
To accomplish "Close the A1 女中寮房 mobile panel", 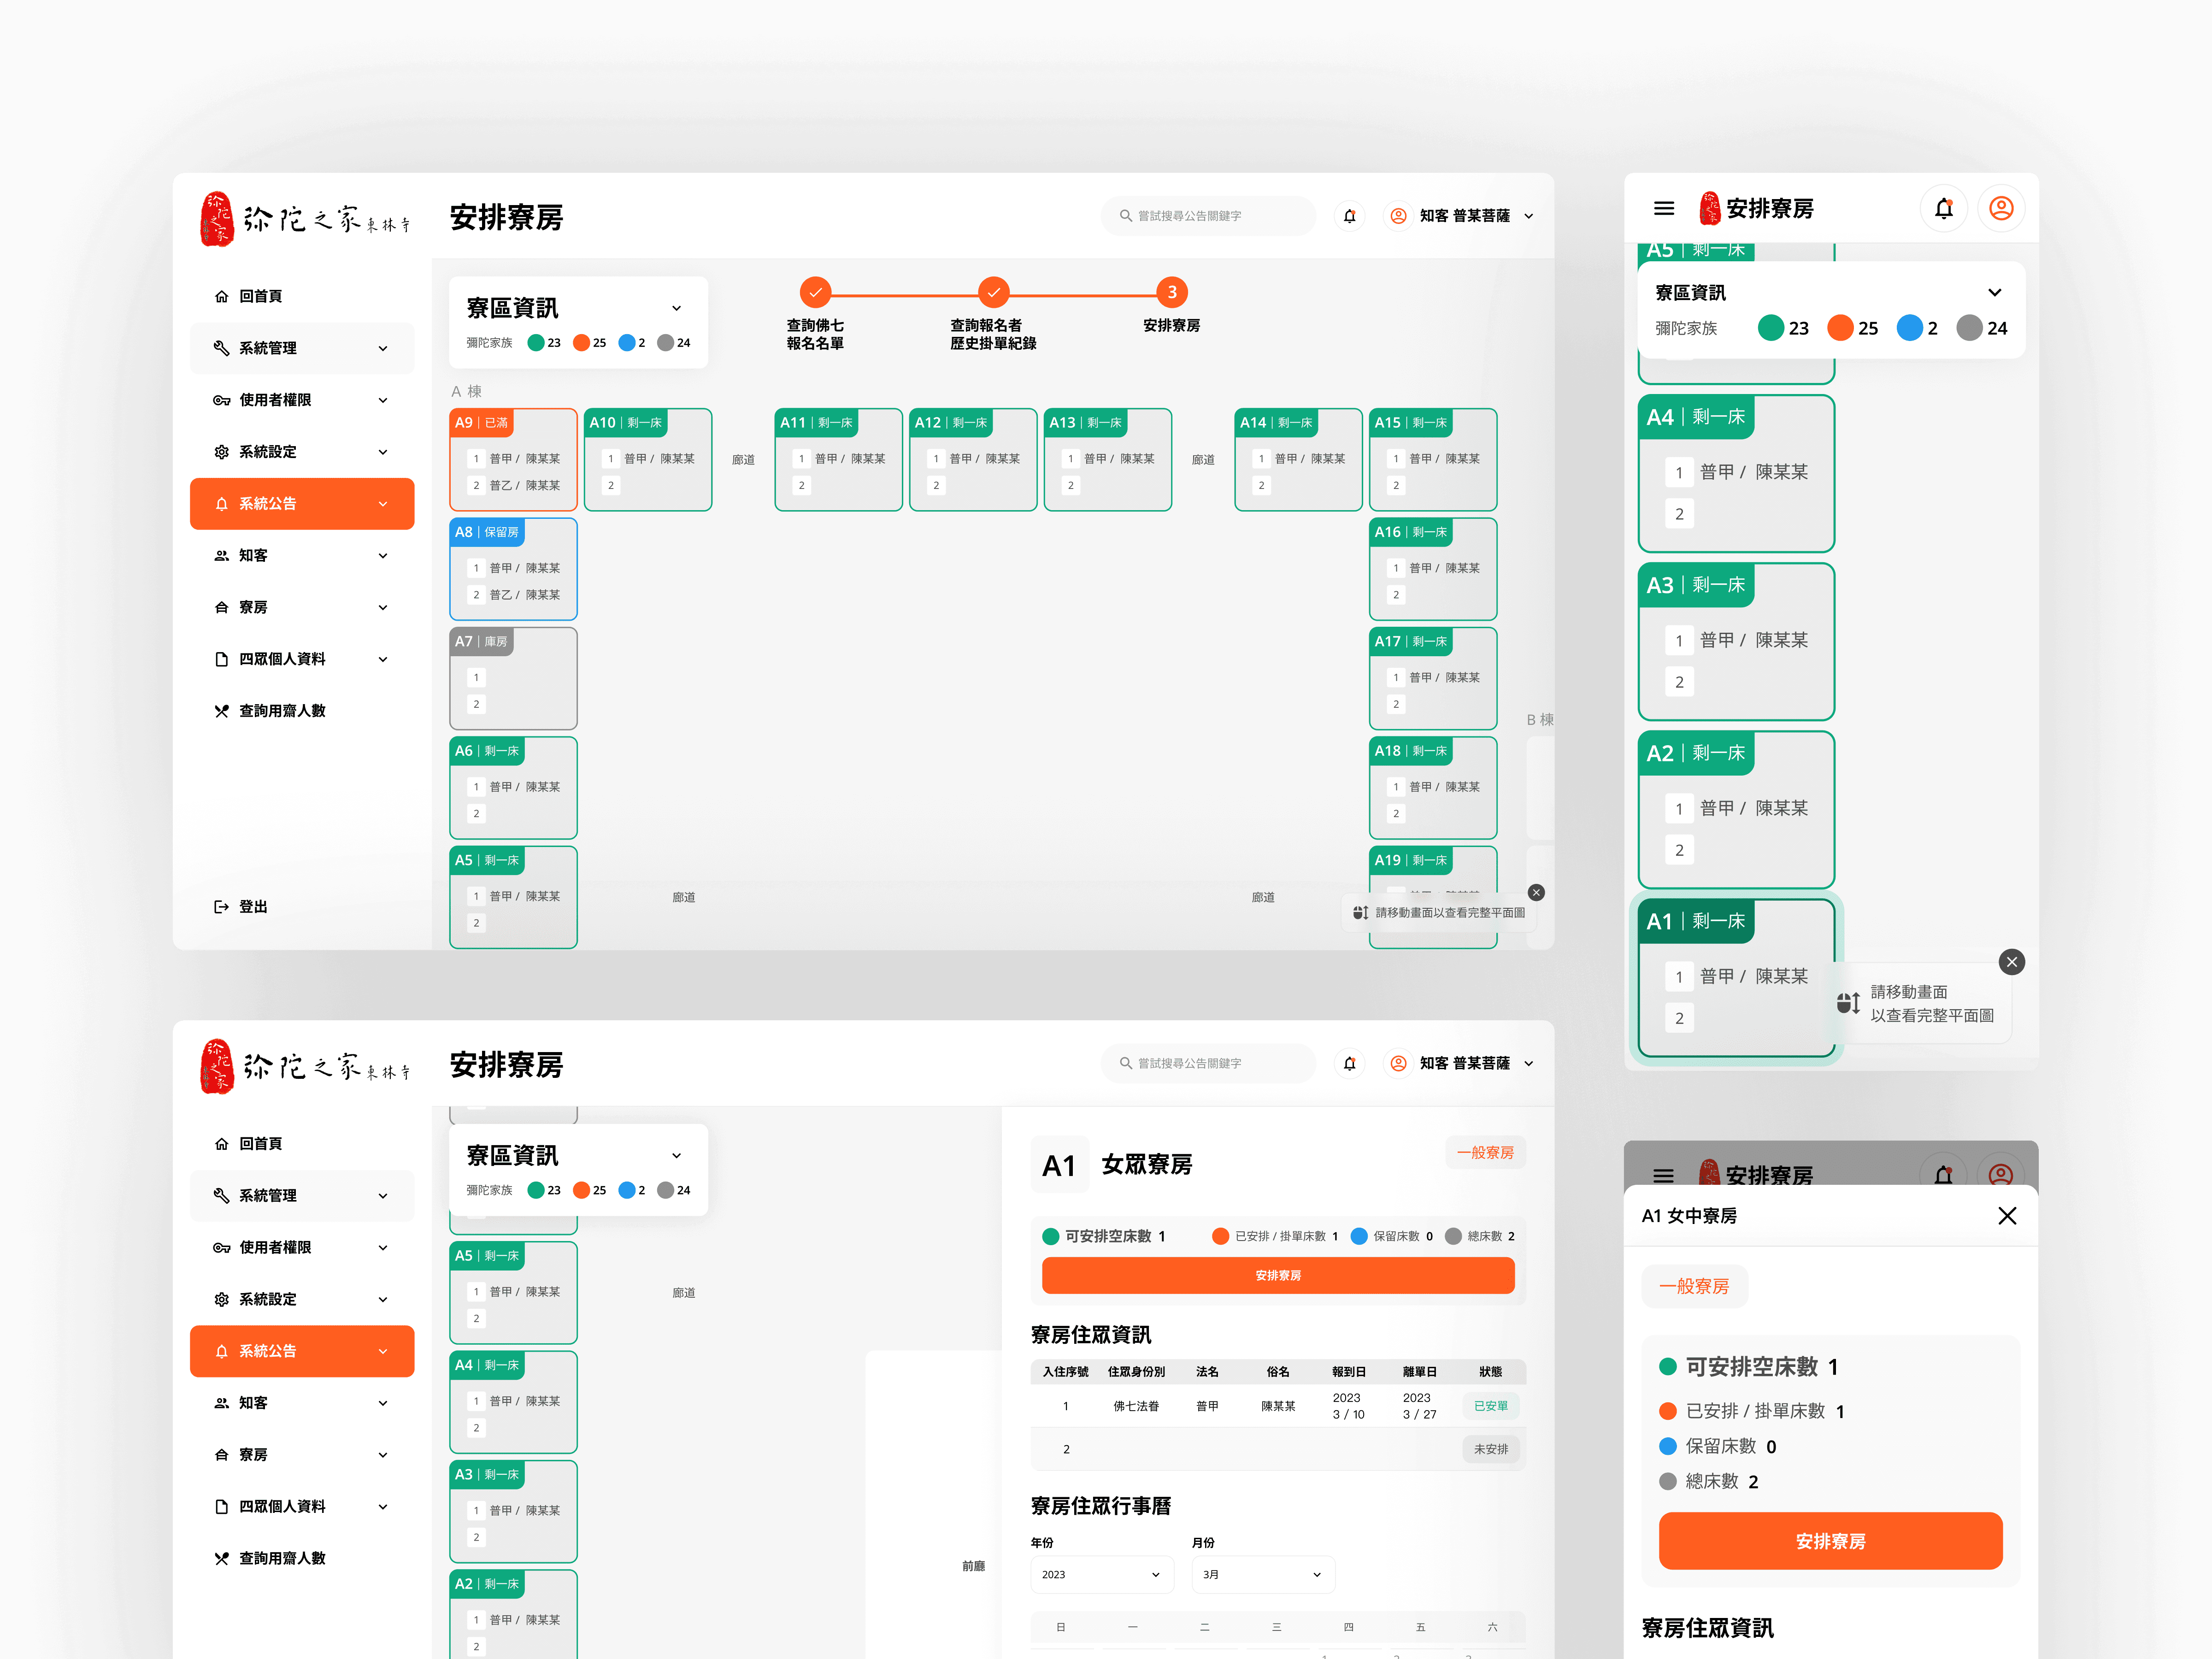I will (x=2006, y=1216).
